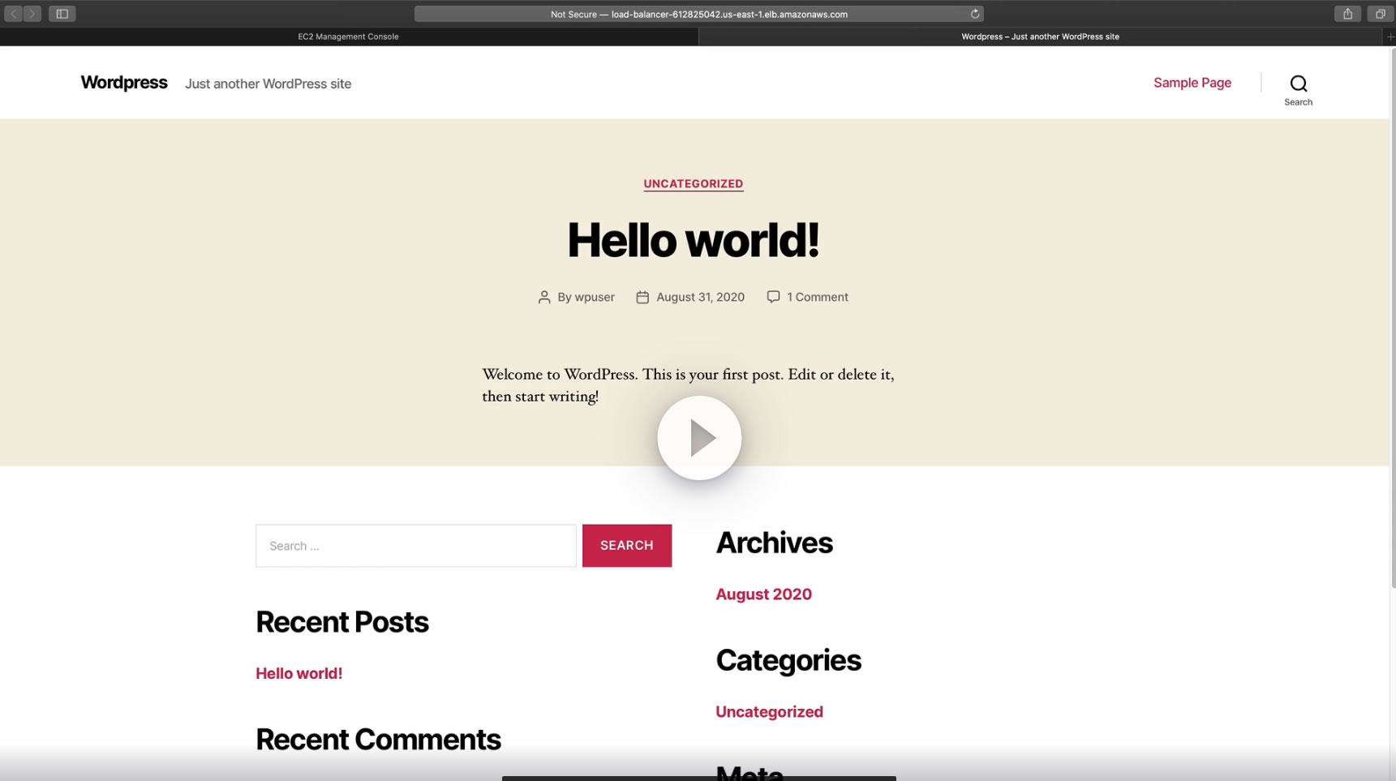Go back with the browser back arrow
This screenshot has width=1396, height=781.
[x=14, y=14]
